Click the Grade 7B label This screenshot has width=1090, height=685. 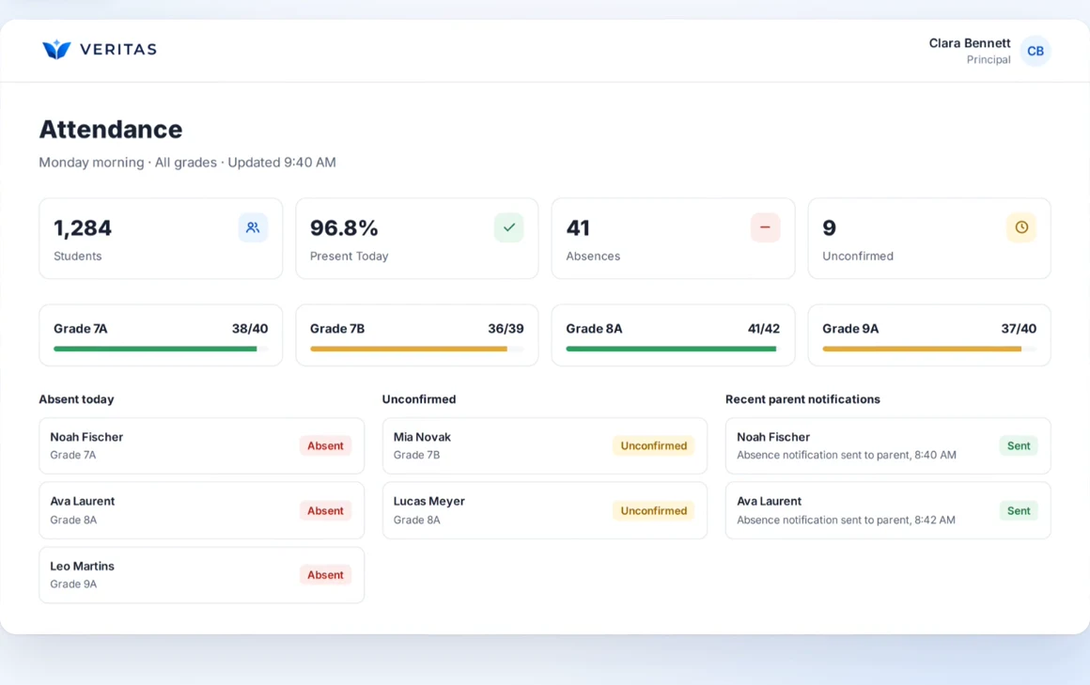[337, 328]
